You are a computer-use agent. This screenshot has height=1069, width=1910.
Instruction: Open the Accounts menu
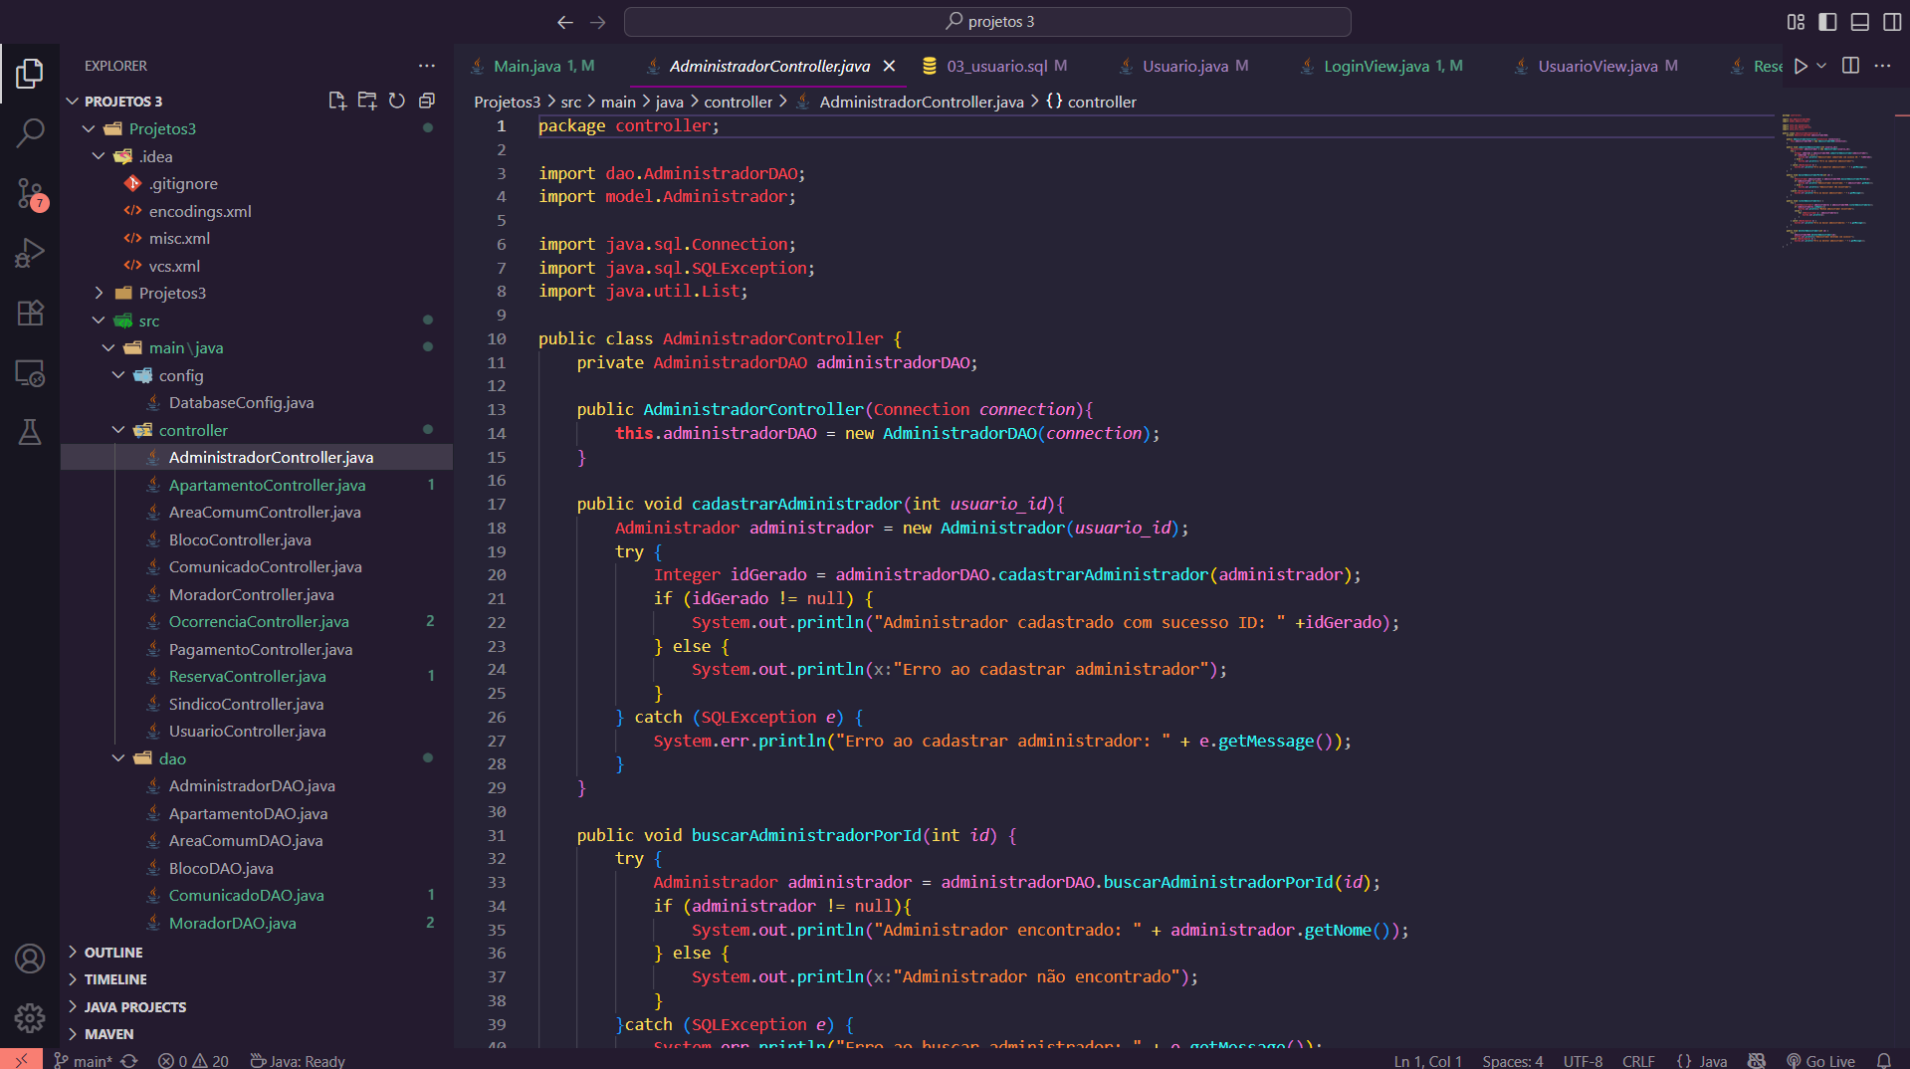[x=30, y=959]
